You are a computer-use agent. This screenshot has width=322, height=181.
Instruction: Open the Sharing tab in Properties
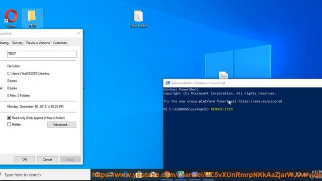4,43
